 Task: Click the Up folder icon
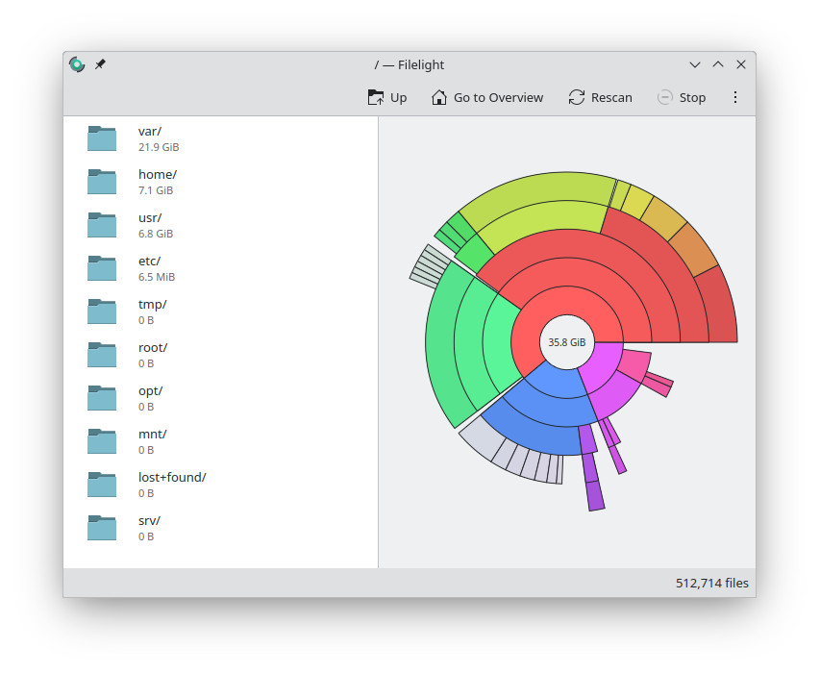[x=376, y=97]
